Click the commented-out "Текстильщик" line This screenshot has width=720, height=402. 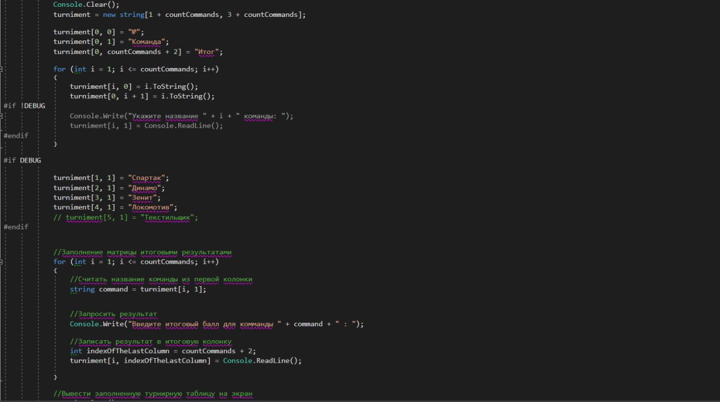126,217
